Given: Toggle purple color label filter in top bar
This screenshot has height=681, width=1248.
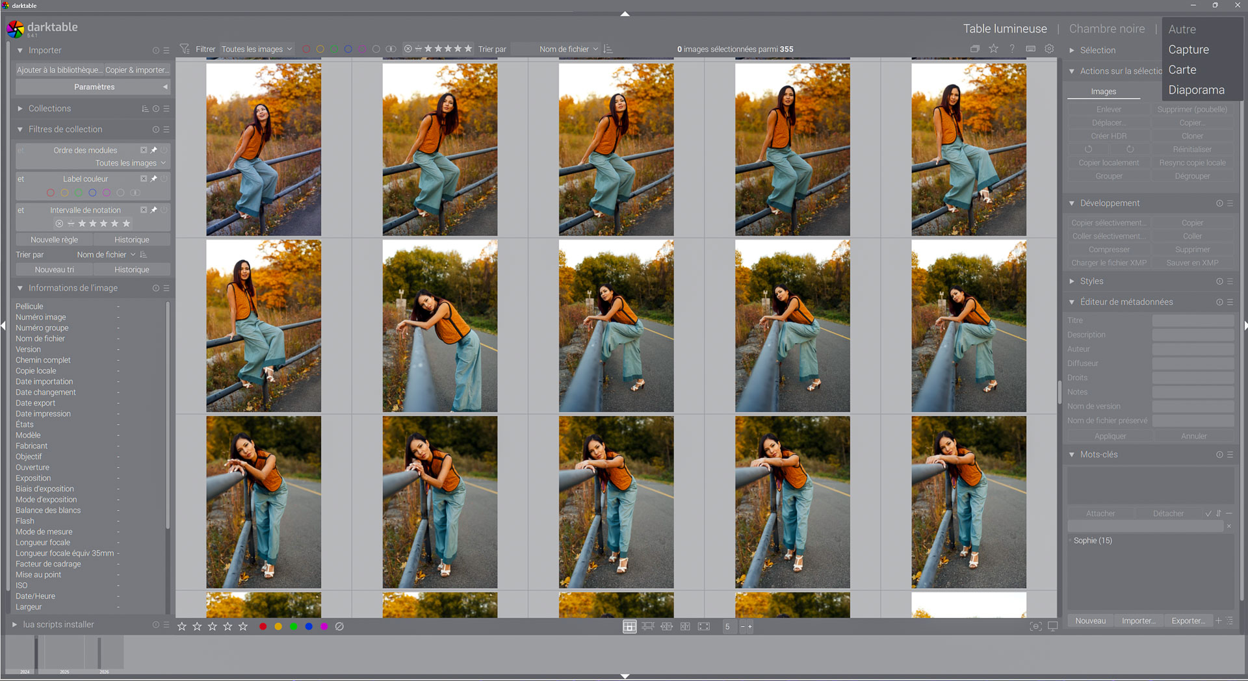Looking at the screenshot, I should click(362, 49).
